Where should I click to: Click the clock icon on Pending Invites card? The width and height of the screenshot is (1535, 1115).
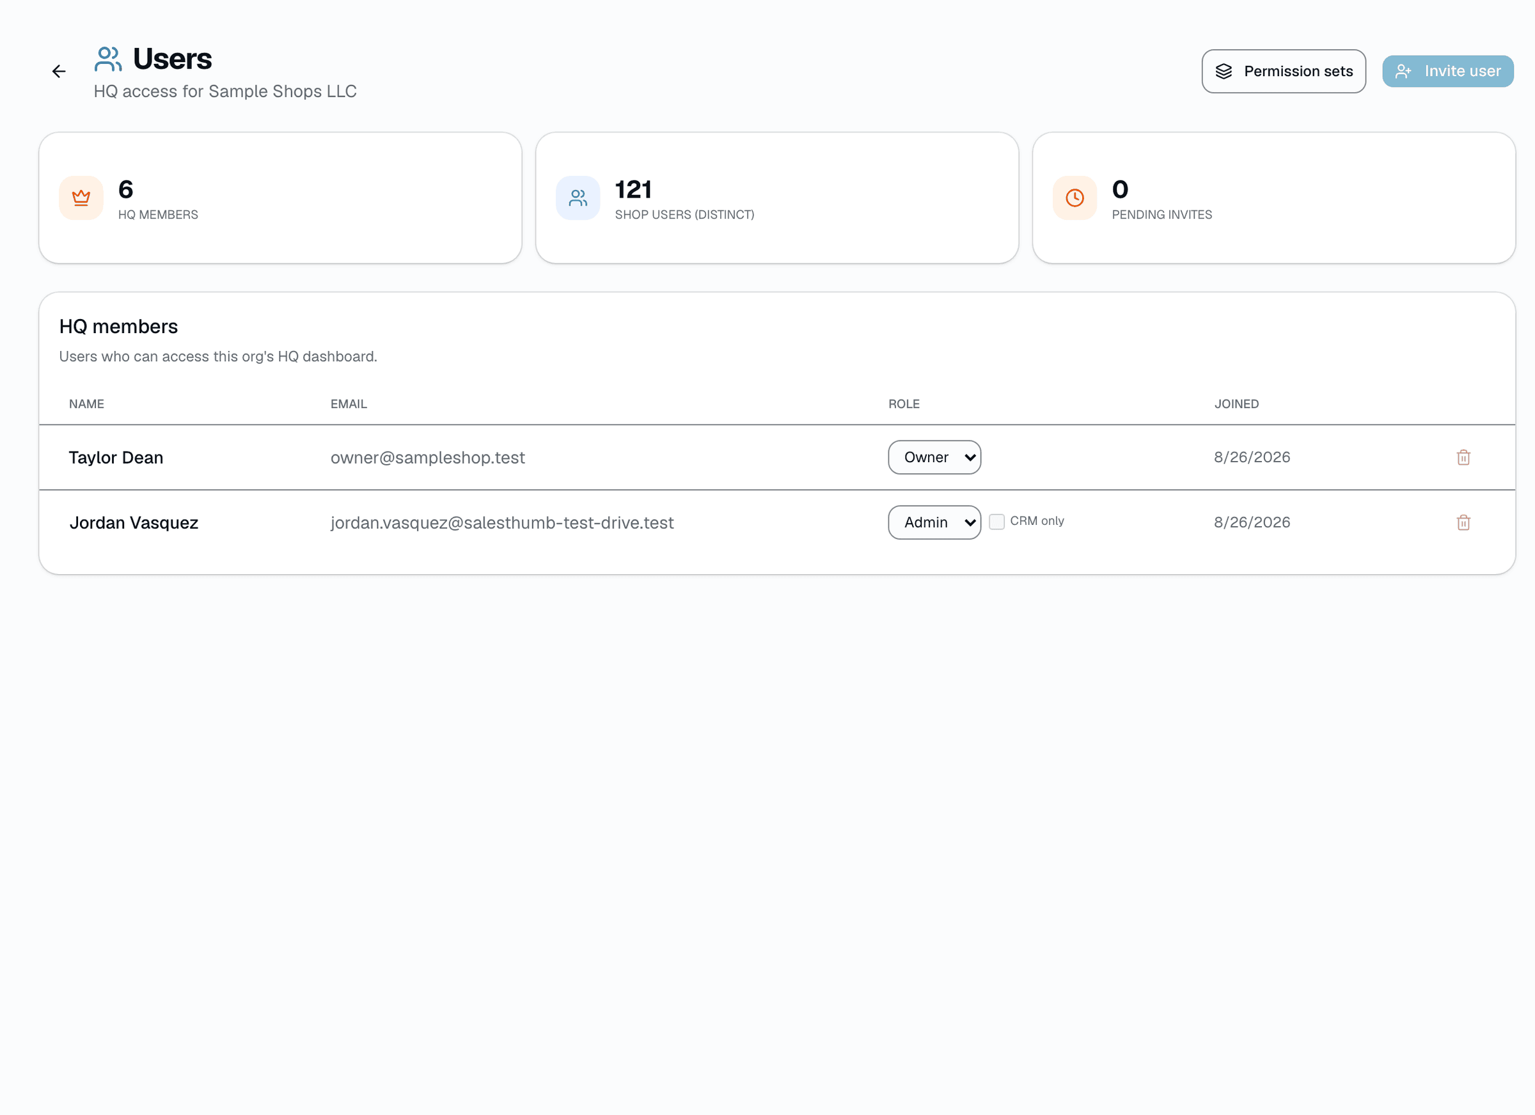pos(1074,198)
